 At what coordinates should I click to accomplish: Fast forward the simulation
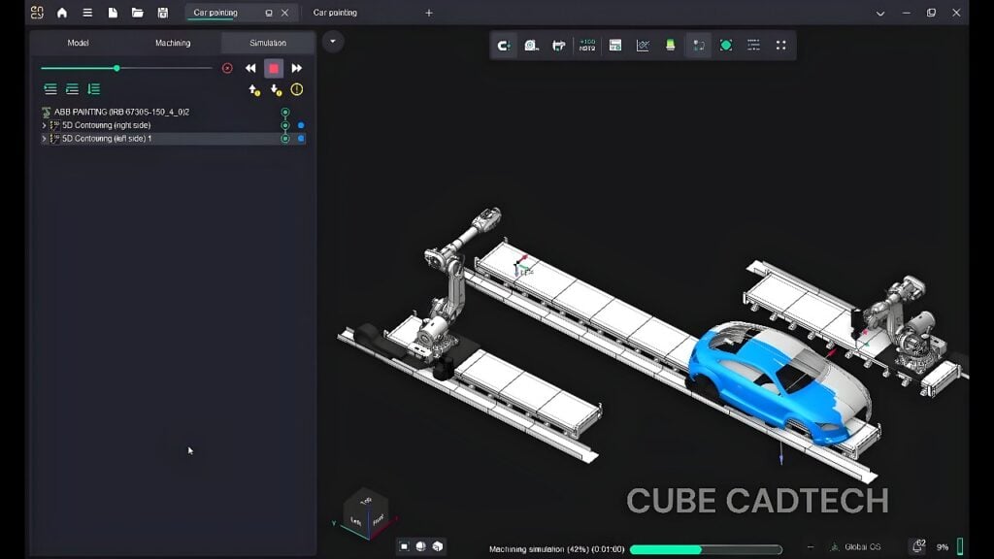[297, 68]
